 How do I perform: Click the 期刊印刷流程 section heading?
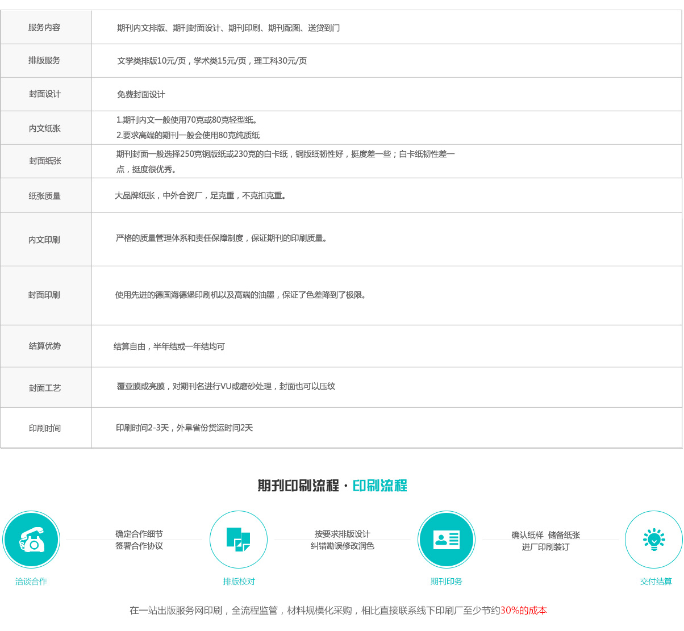(x=298, y=486)
